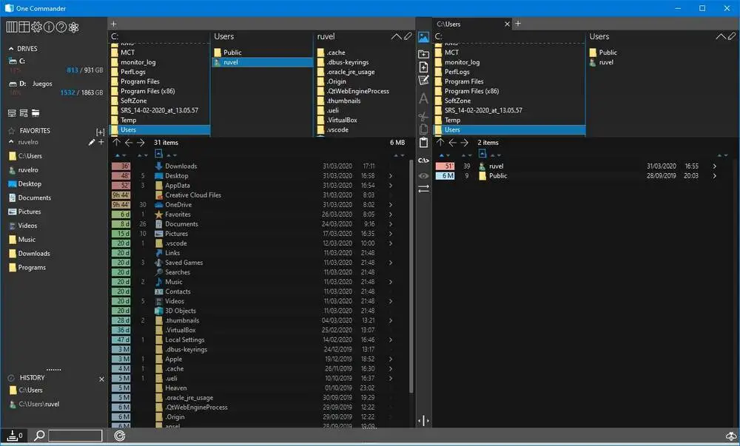
Task: Click the icon at the bottom-right corner
Action: click(x=731, y=436)
